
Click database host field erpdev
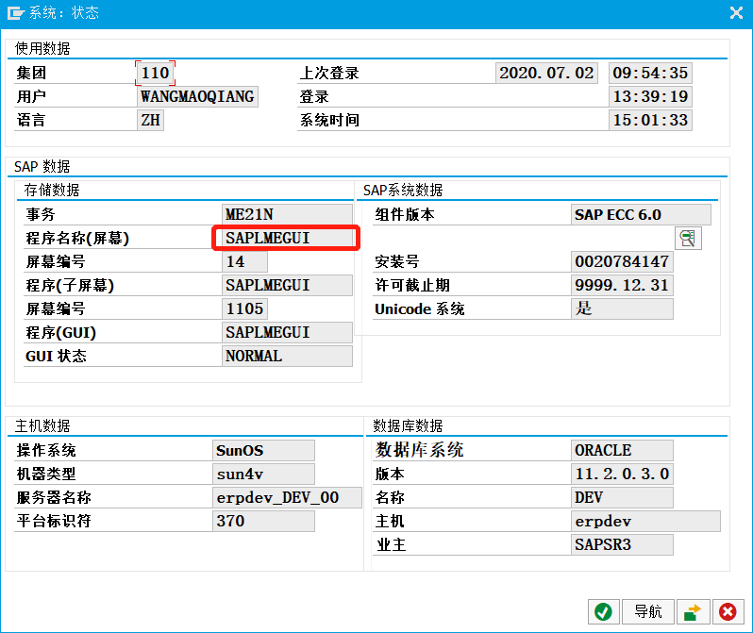click(x=645, y=521)
